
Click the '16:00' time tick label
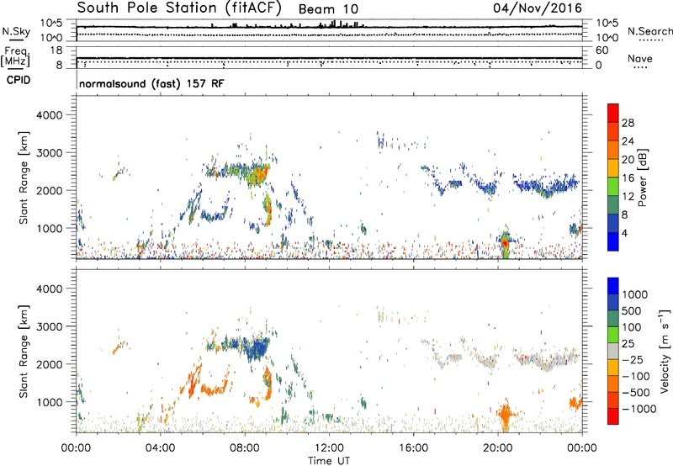tap(413, 448)
